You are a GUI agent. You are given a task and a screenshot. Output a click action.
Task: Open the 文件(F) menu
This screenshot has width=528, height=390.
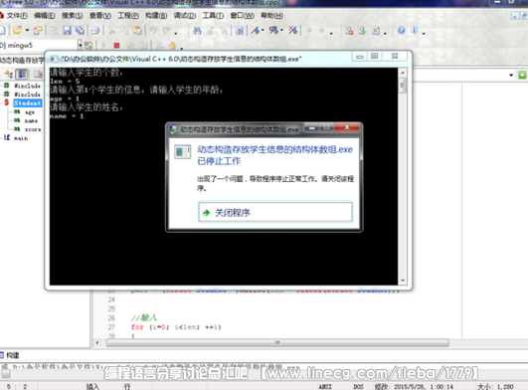click(17, 16)
